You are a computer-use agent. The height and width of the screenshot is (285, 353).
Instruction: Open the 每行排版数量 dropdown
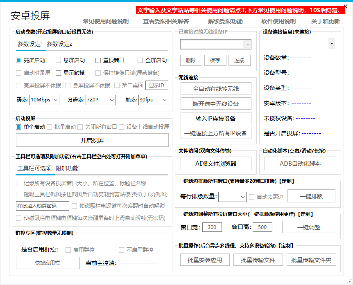tap(232, 197)
